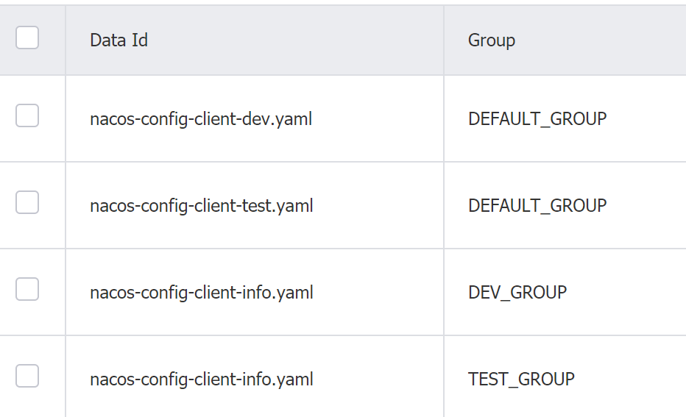Select DEFAULT_GROUP cell of the dev.yaml row

[x=537, y=119]
